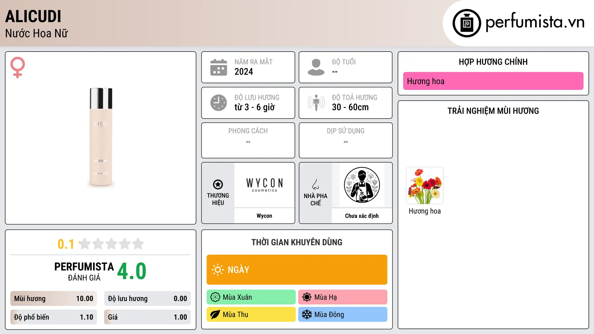
Task: Click the perfumista.vn site name
Action: (535, 22)
